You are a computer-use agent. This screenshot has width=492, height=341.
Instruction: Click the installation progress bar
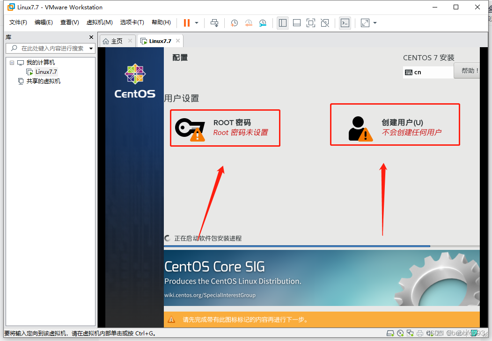[322, 246]
